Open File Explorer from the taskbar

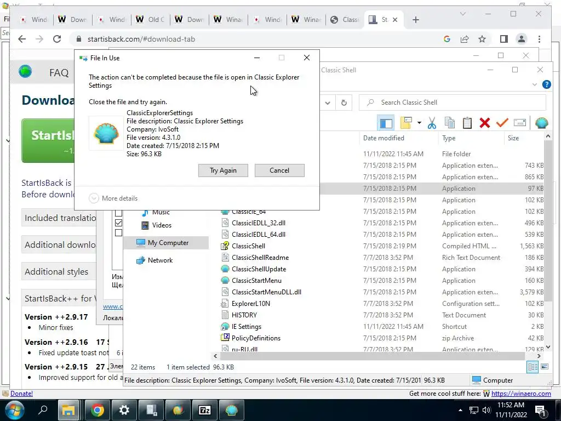(68, 410)
